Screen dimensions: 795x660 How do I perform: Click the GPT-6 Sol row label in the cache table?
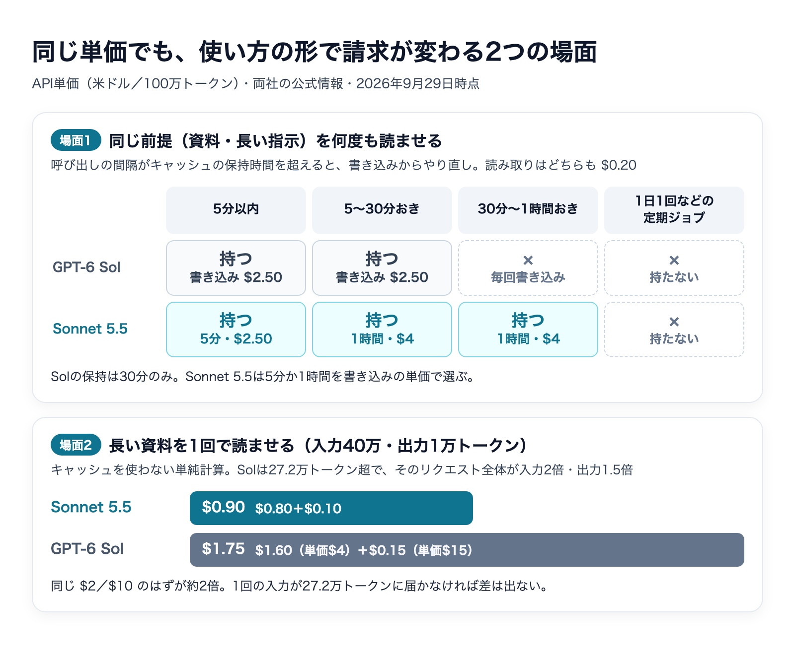pos(86,267)
